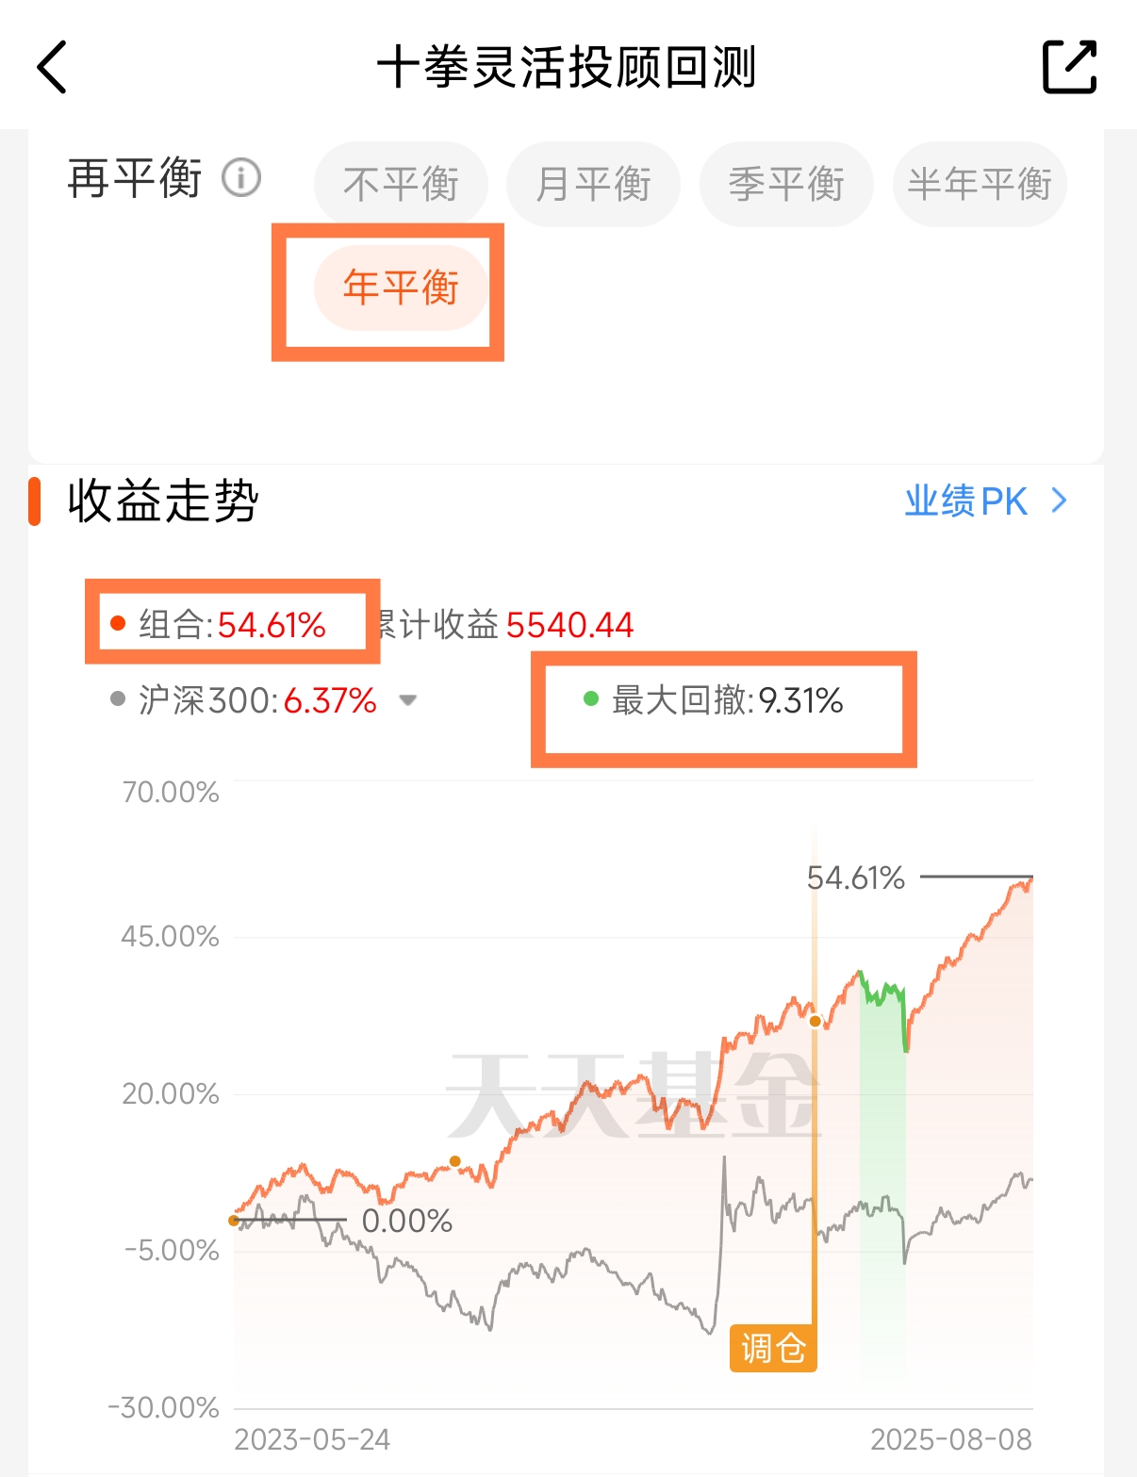Image resolution: width=1137 pixels, height=1477 pixels.
Task: Click the gray 沪深300 legend dot
Action: click(118, 698)
